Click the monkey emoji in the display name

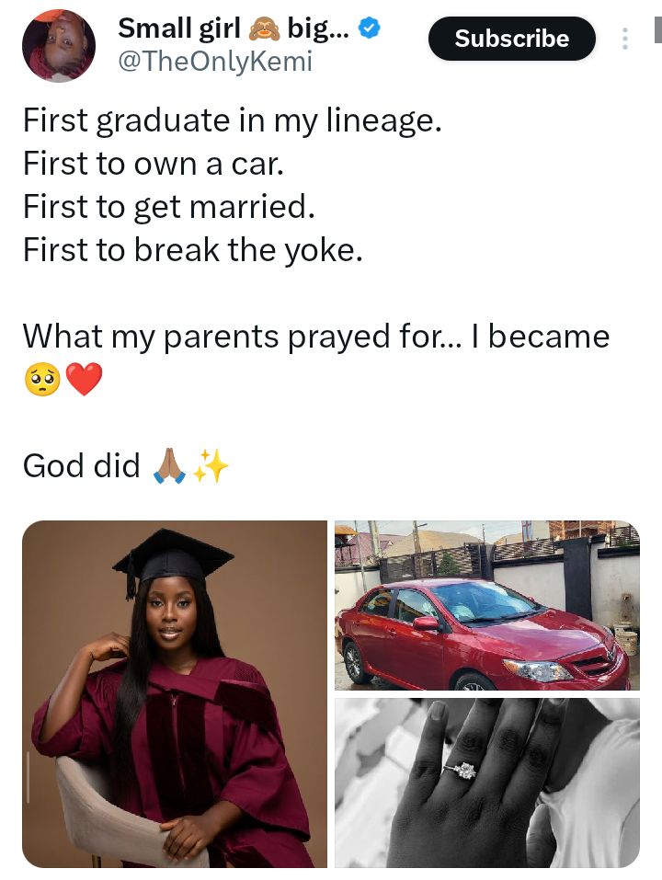[x=263, y=28]
